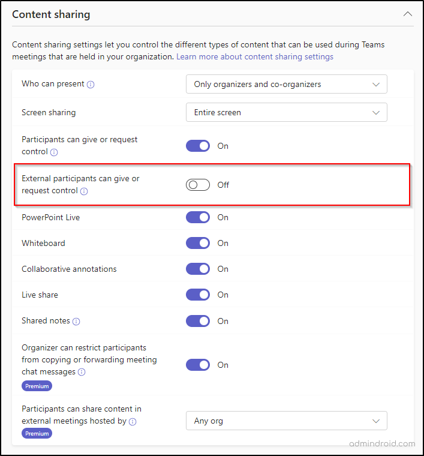Turn off PowerPoint Live toggle
424x456 pixels.
click(x=198, y=217)
